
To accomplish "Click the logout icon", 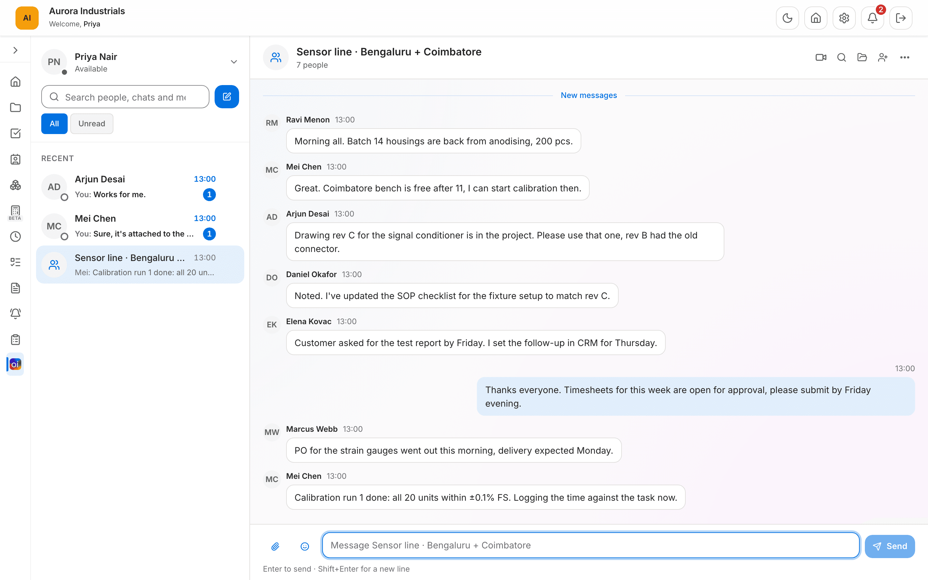I will coord(901,18).
